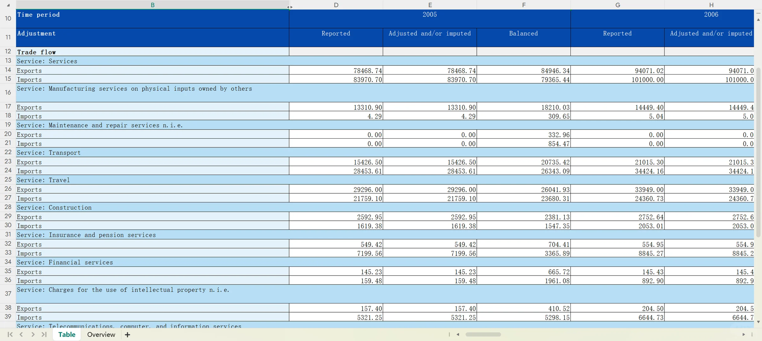Click the next sheet arrow

[33, 334]
